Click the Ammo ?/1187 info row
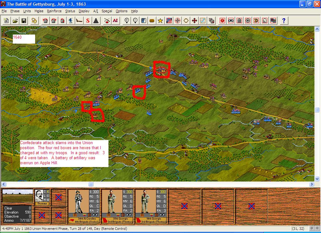Viewport: 321px width, 233px height. point(18,220)
